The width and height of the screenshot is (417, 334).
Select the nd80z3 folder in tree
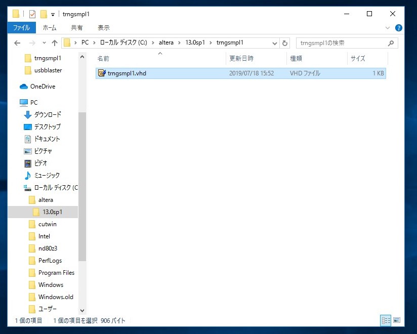point(43,248)
